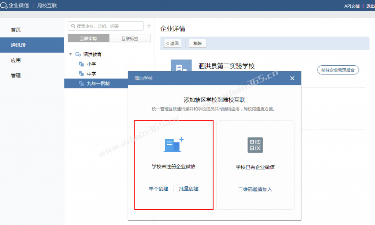Click the QR code icon
The height and width of the screenshot is (225, 375).
click(255, 145)
